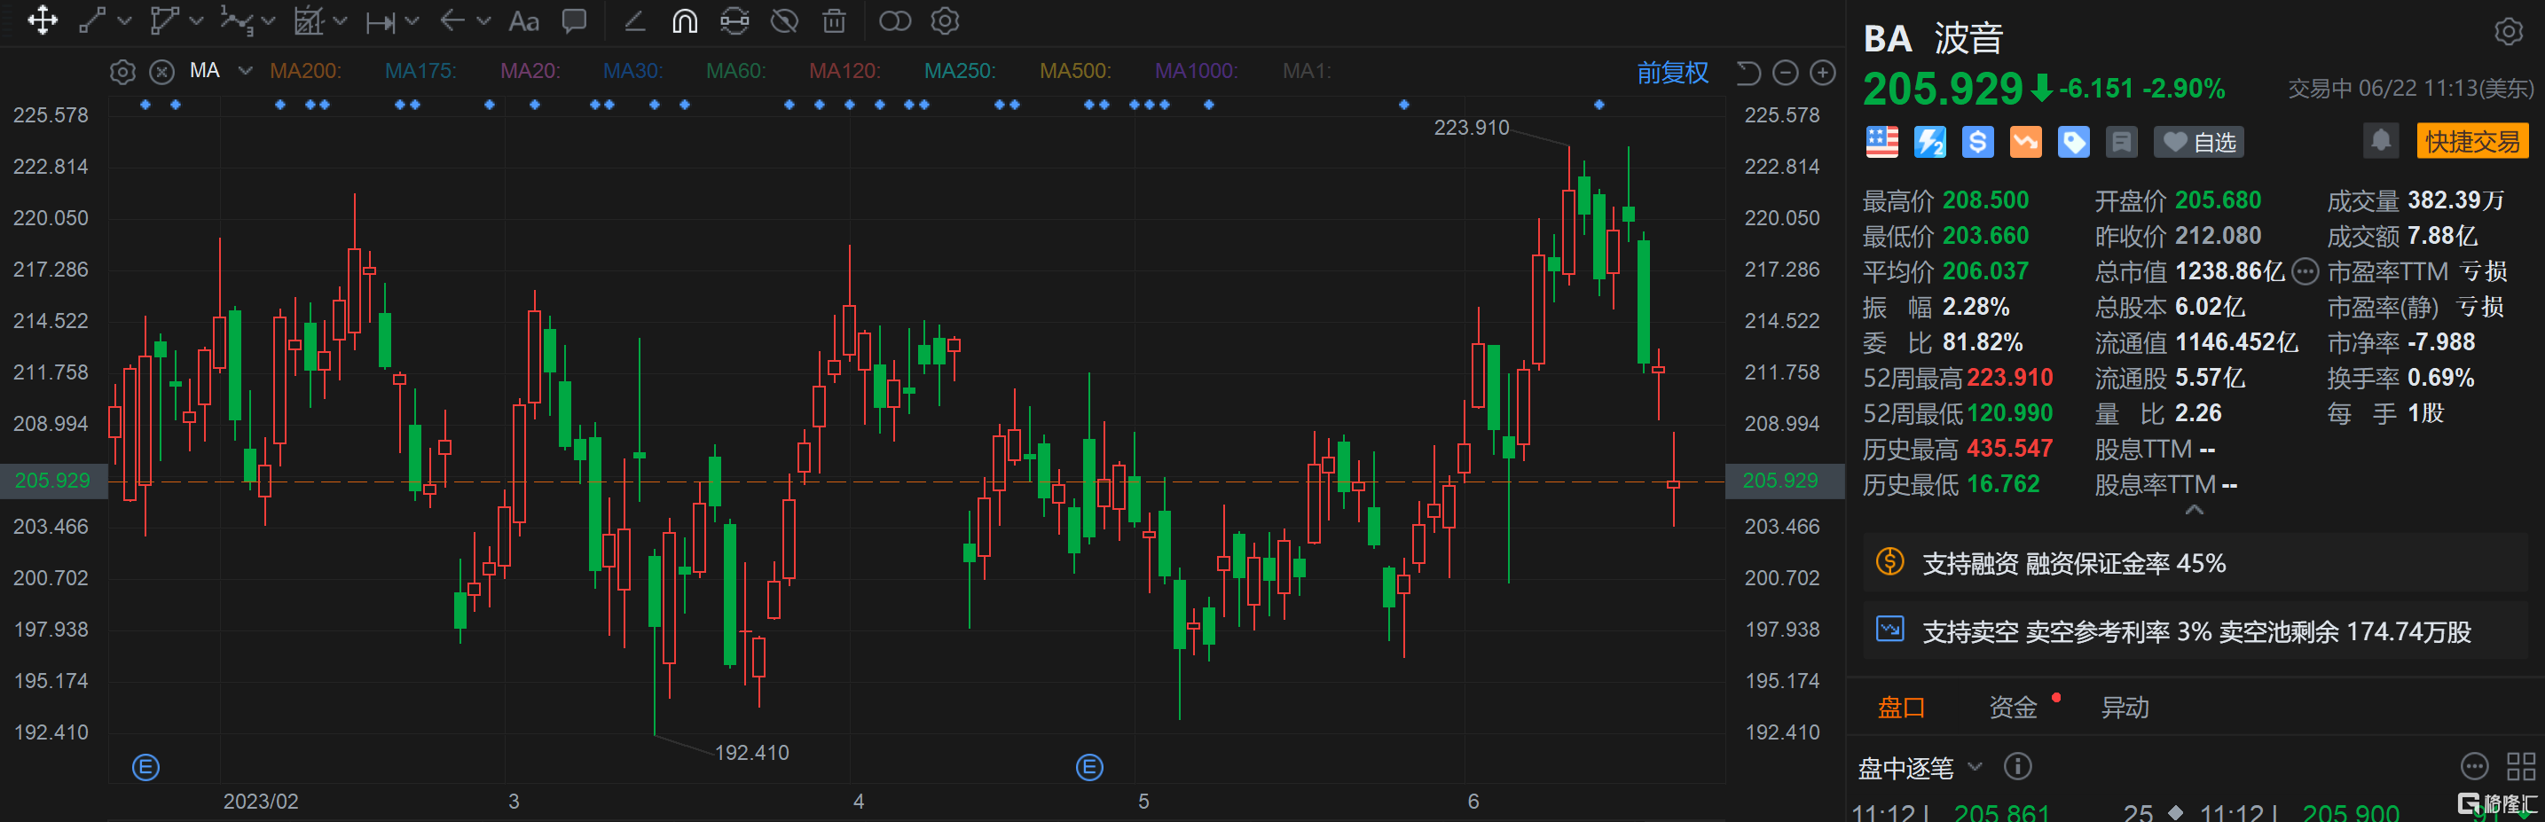Collapse the quote details with up chevron

(2194, 510)
